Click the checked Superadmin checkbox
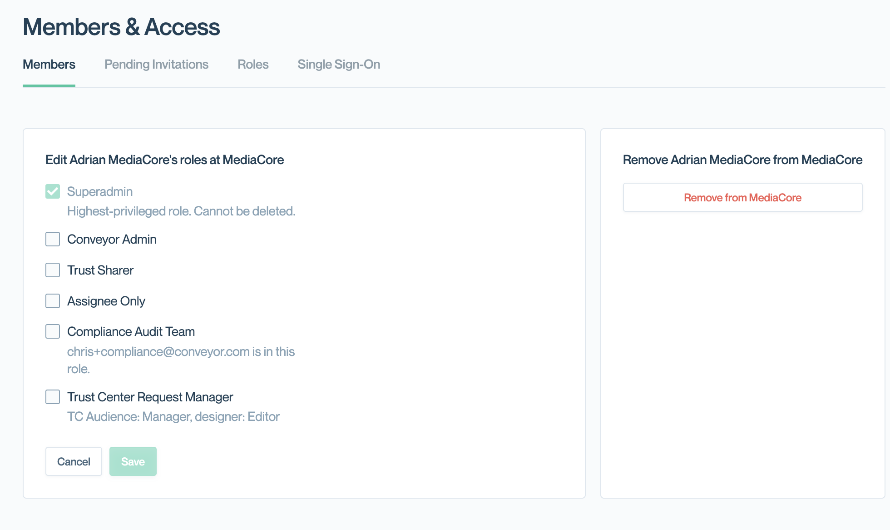The width and height of the screenshot is (890, 530). (x=53, y=191)
